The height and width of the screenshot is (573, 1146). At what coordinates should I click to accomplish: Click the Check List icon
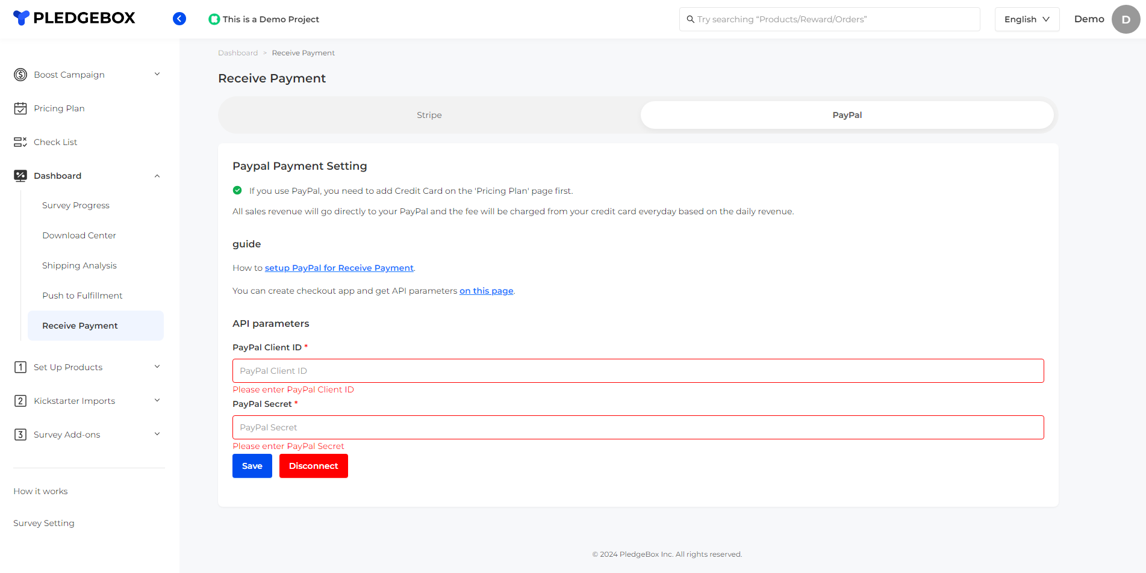tap(20, 142)
